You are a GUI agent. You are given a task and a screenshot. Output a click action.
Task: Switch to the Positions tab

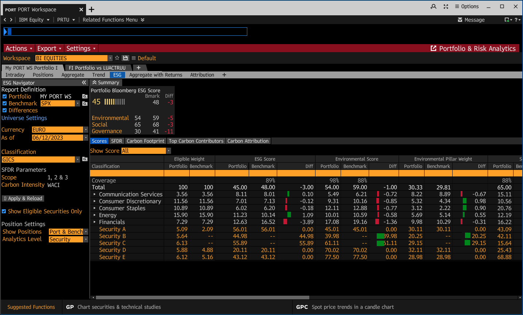pos(43,75)
